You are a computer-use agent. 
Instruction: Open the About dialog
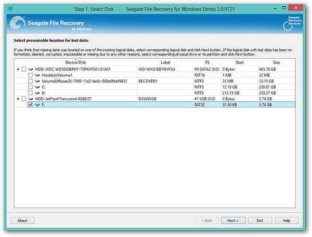click(x=22, y=220)
